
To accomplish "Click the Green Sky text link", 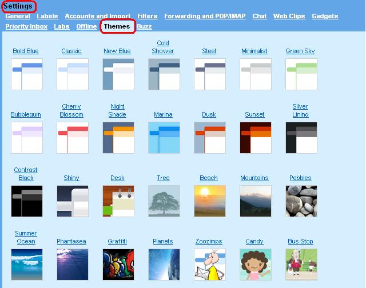I will coord(300,51).
